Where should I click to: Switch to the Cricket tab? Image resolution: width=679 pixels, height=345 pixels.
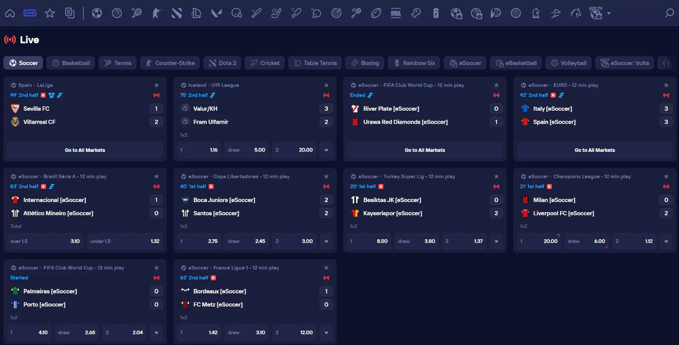point(265,63)
